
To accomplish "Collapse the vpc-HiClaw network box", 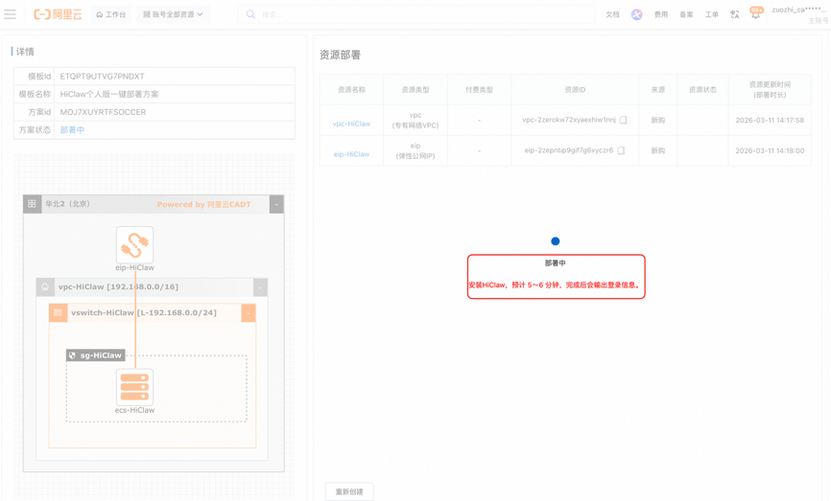I will click(260, 287).
